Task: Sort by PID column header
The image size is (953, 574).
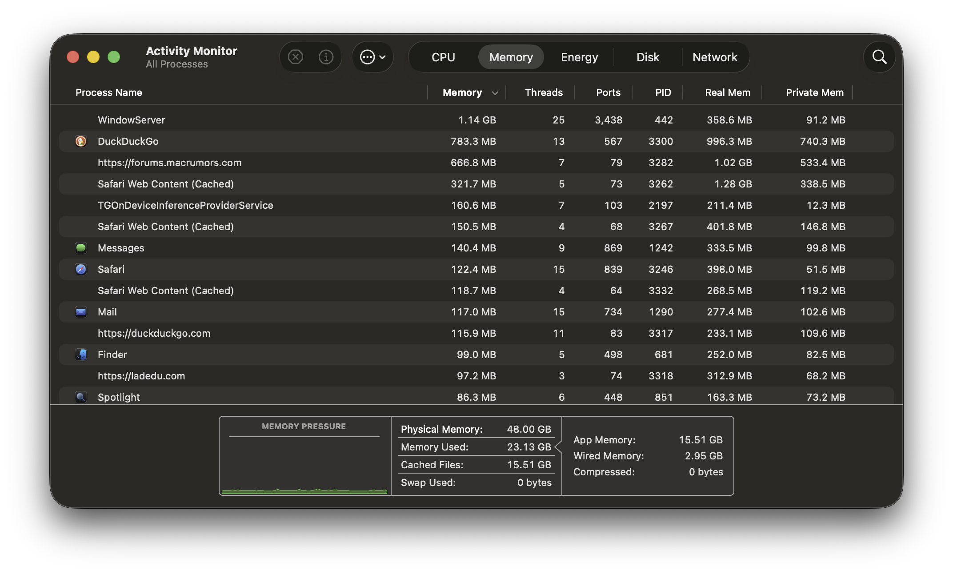Action: click(x=663, y=92)
